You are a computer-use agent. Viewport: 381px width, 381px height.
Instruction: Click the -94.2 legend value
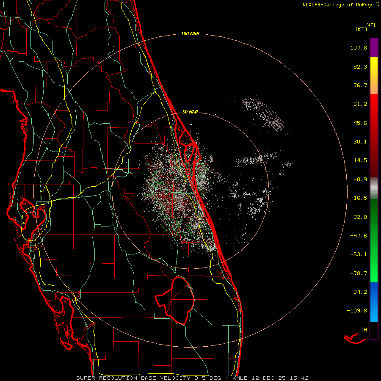pos(359,292)
